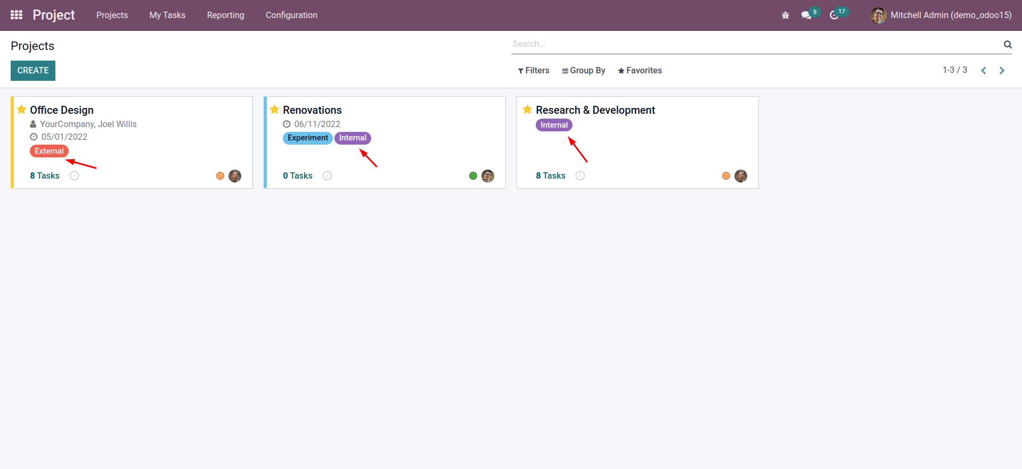Image resolution: width=1022 pixels, height=469 pixels.
Task: Click the 06/11/2022 date on Renovations
Action: 317,124
